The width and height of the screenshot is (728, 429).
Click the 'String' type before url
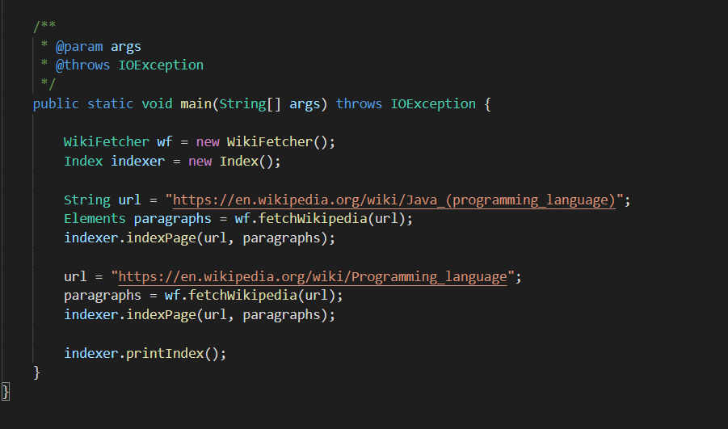tap(86, 200)
